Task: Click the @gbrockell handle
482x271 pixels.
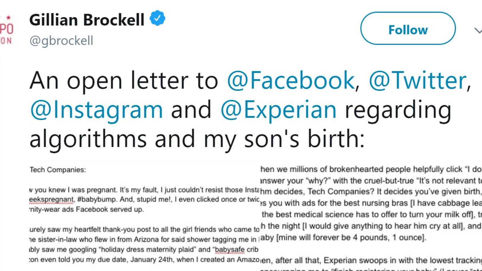Action: (61, 41)
